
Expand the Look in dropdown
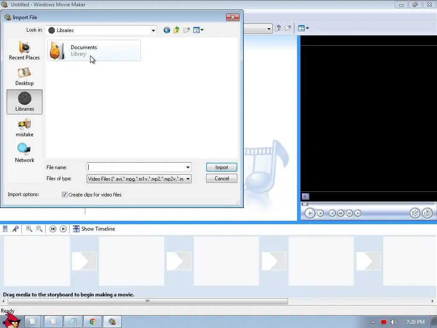point(153,30)
